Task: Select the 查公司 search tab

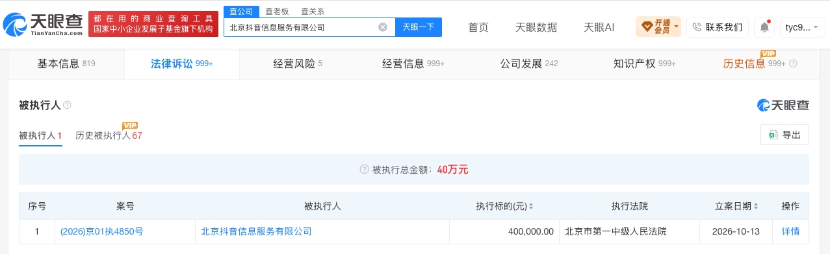Action: pos(241,11)
